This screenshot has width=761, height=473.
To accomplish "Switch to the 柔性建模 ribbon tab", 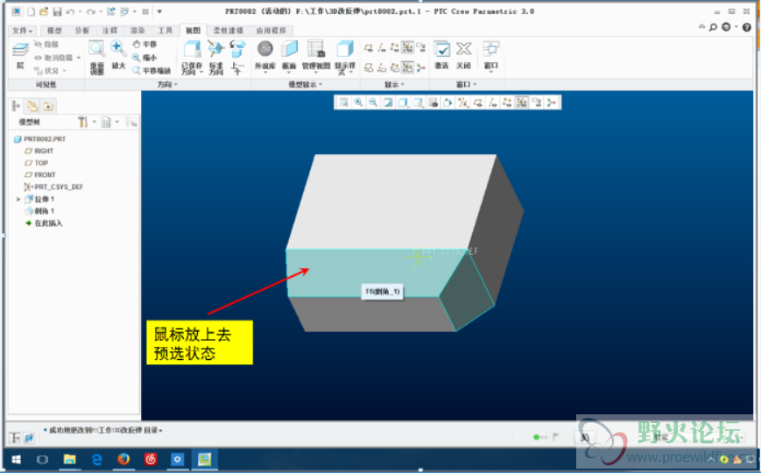I will click(228, 31).
